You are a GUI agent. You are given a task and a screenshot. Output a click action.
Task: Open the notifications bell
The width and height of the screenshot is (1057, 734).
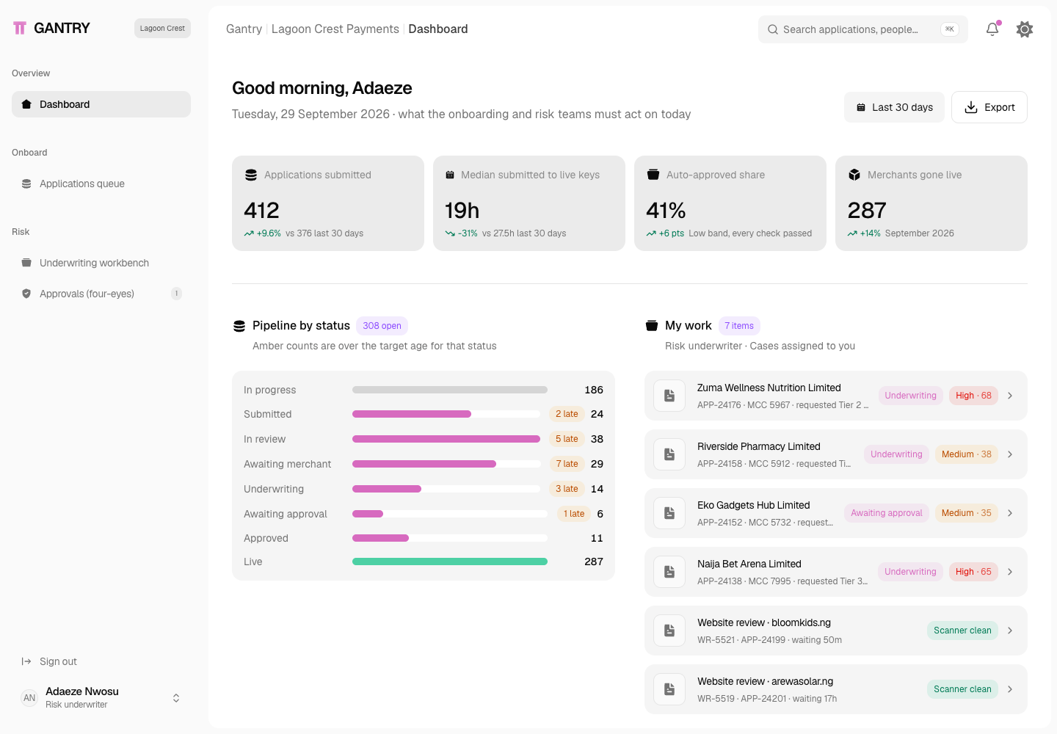coord(992,29)
